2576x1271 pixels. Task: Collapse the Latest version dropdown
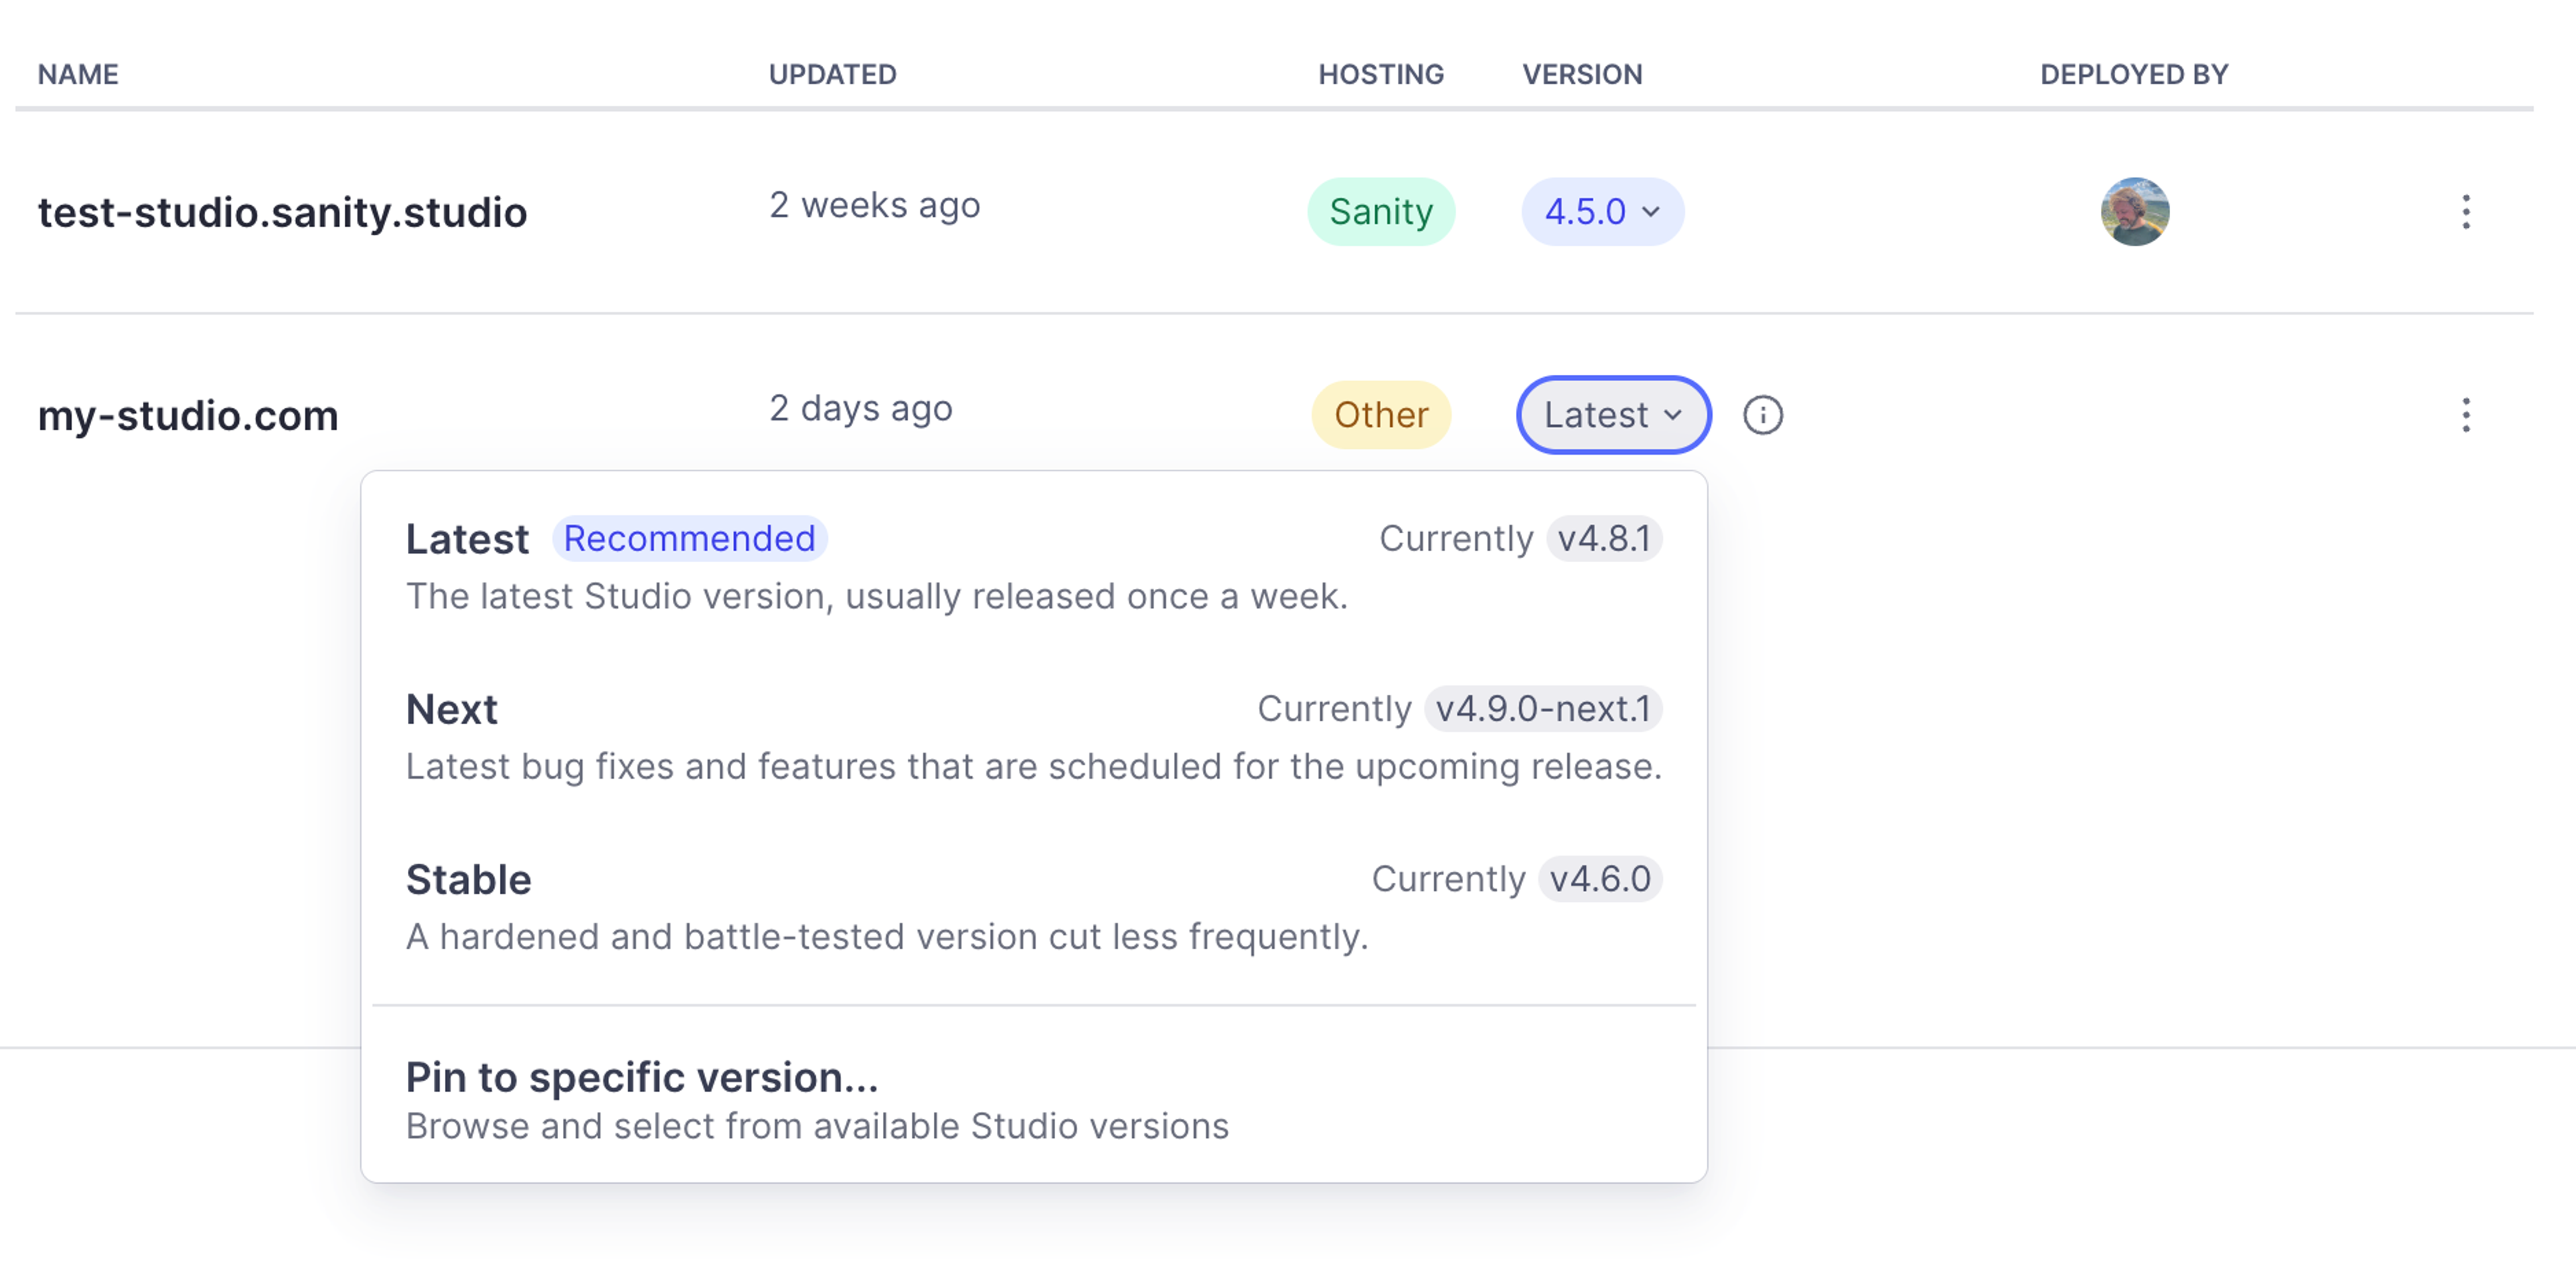pos(1612,415)
